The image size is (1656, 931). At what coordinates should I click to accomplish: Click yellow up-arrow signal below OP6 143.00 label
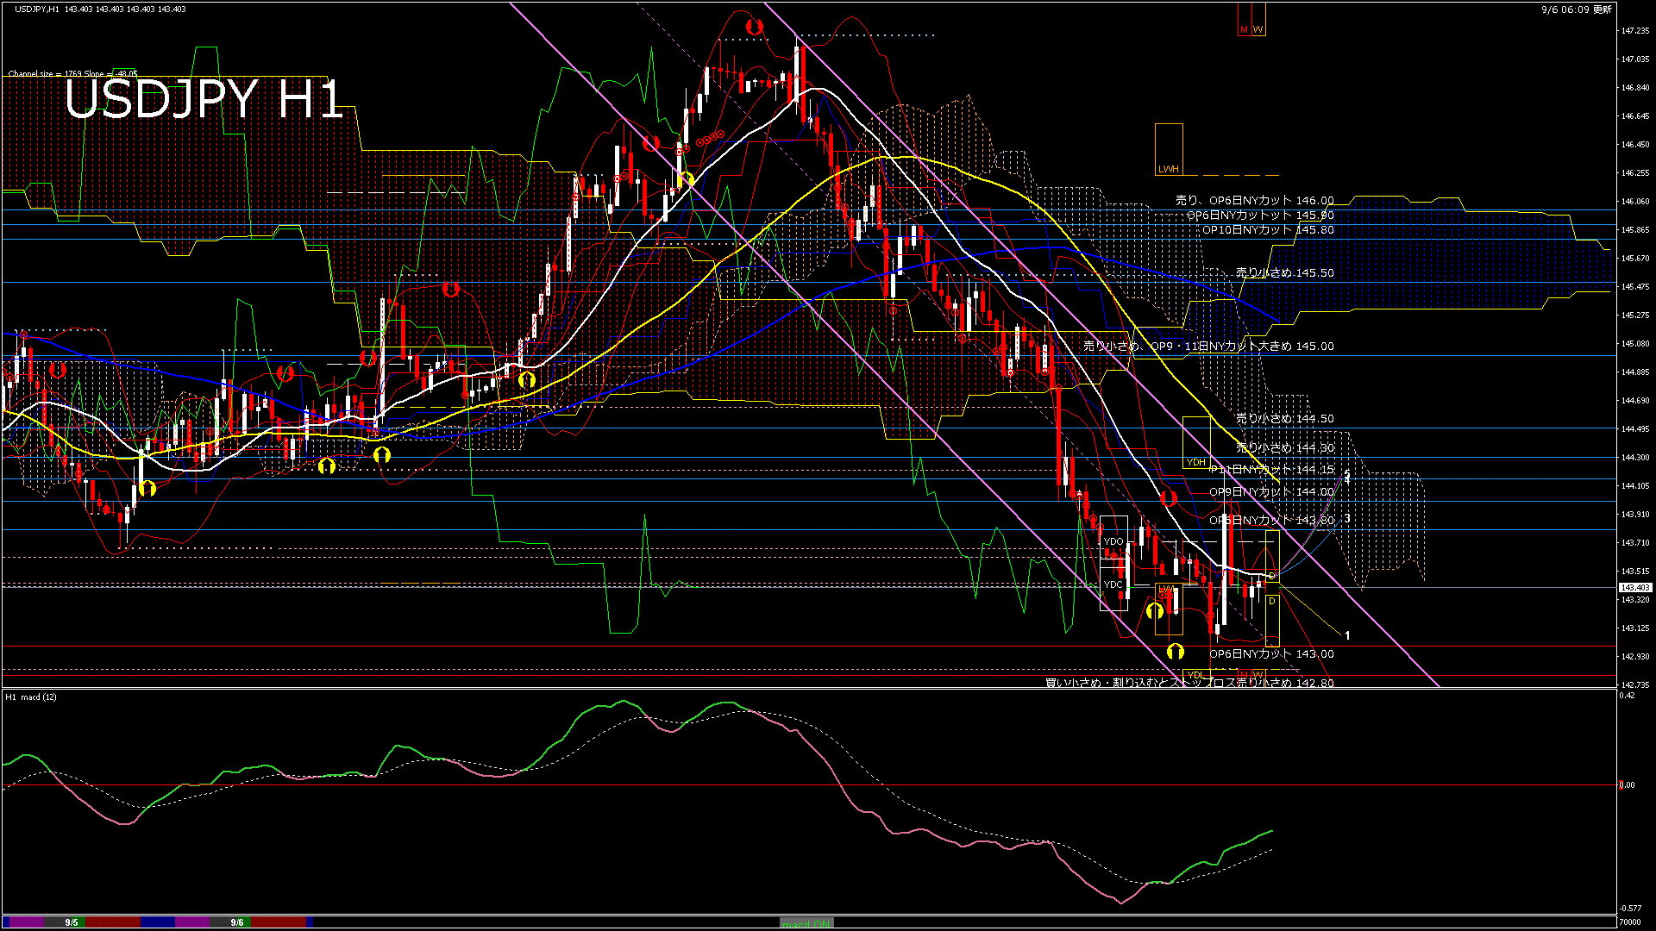click(x=1175, y=652)
